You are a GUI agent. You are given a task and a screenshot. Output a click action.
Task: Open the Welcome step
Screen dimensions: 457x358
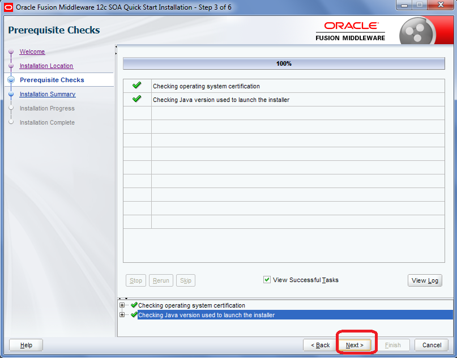pyautogui.click(x=32, y=52)
